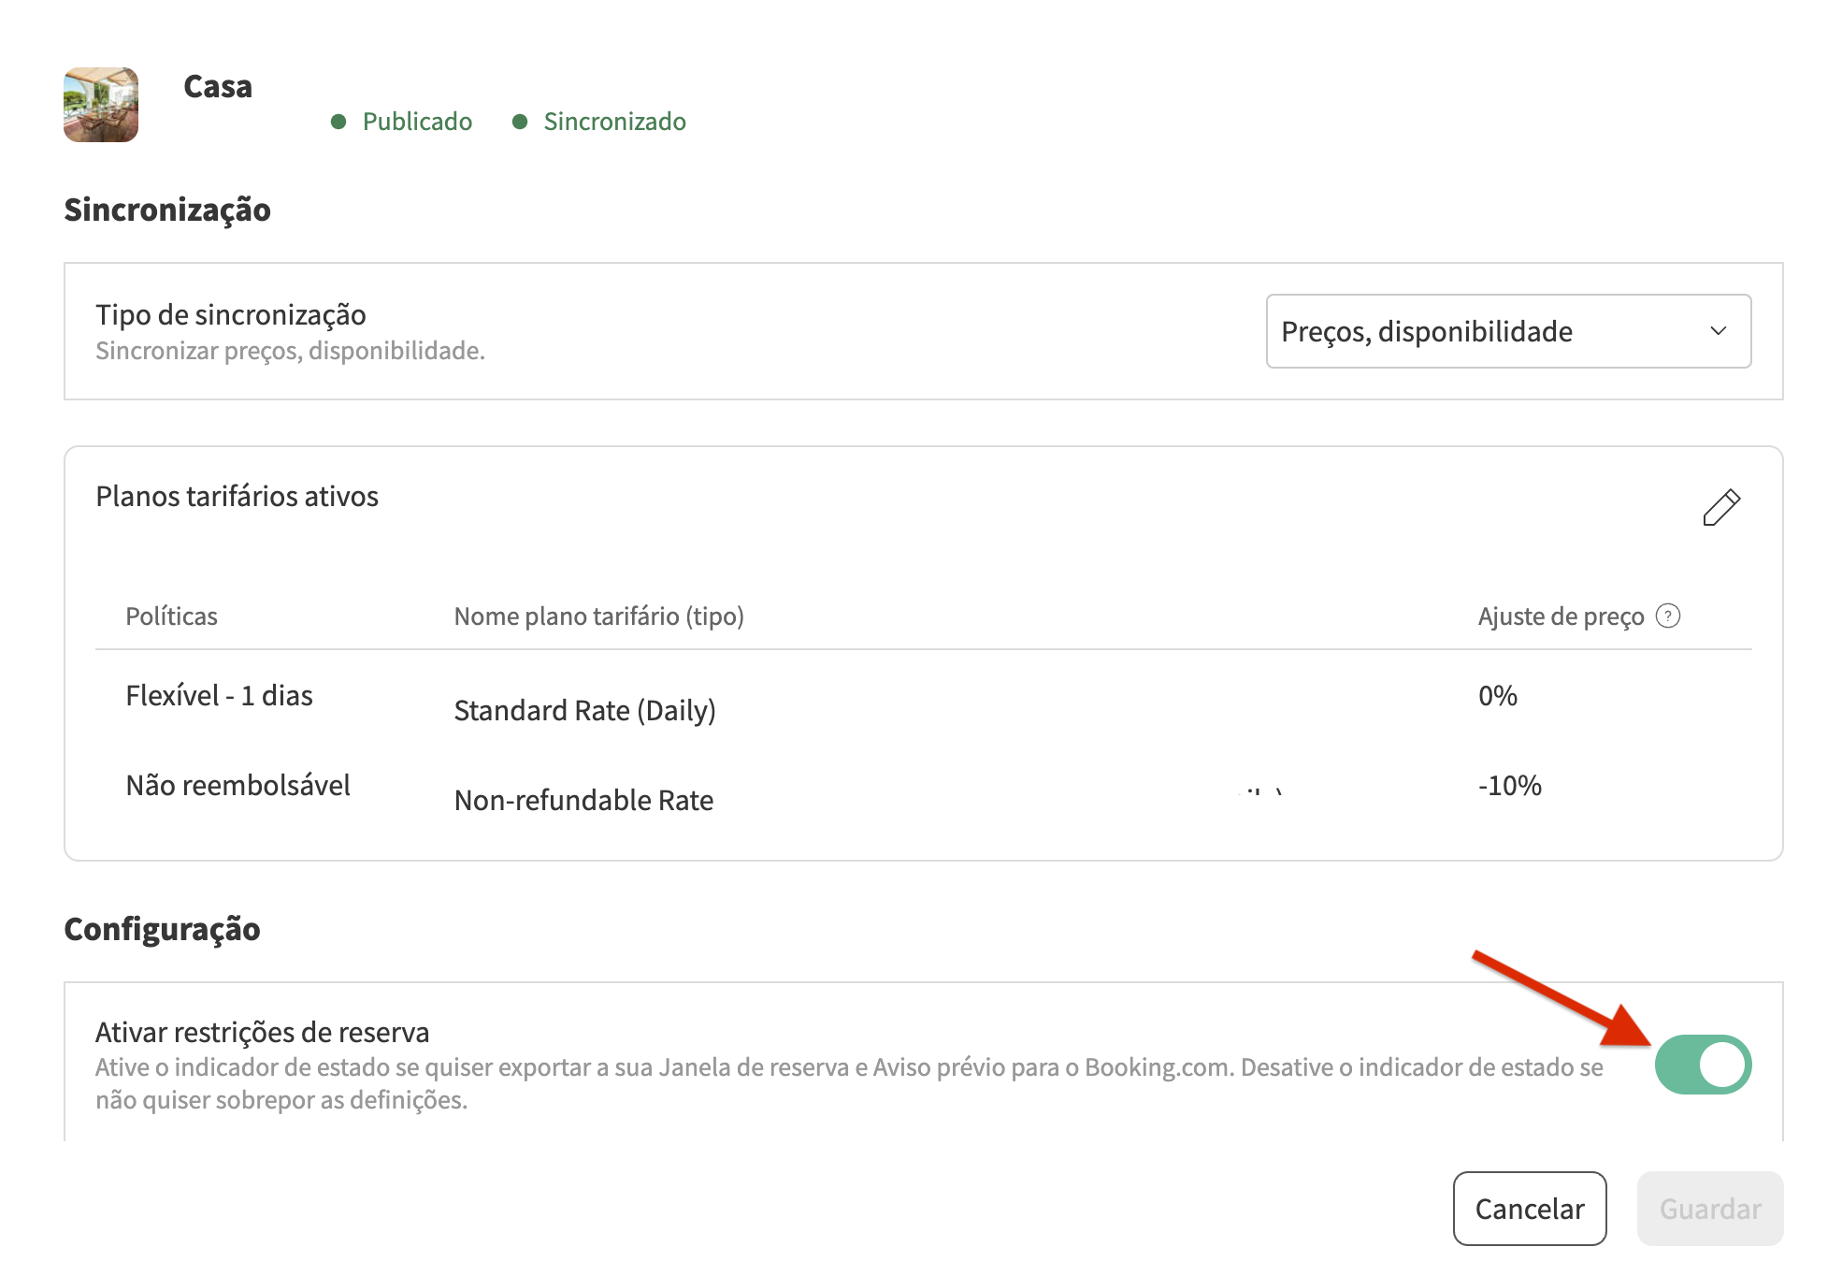Click the Sincronizado status label

614,122
